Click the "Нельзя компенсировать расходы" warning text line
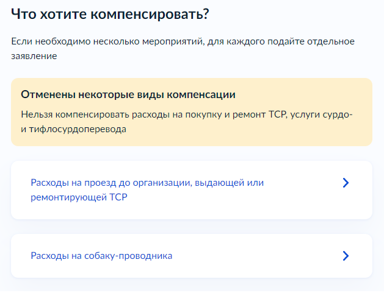The height and width of the screenshot is (293, 384). tap(187, 115)
